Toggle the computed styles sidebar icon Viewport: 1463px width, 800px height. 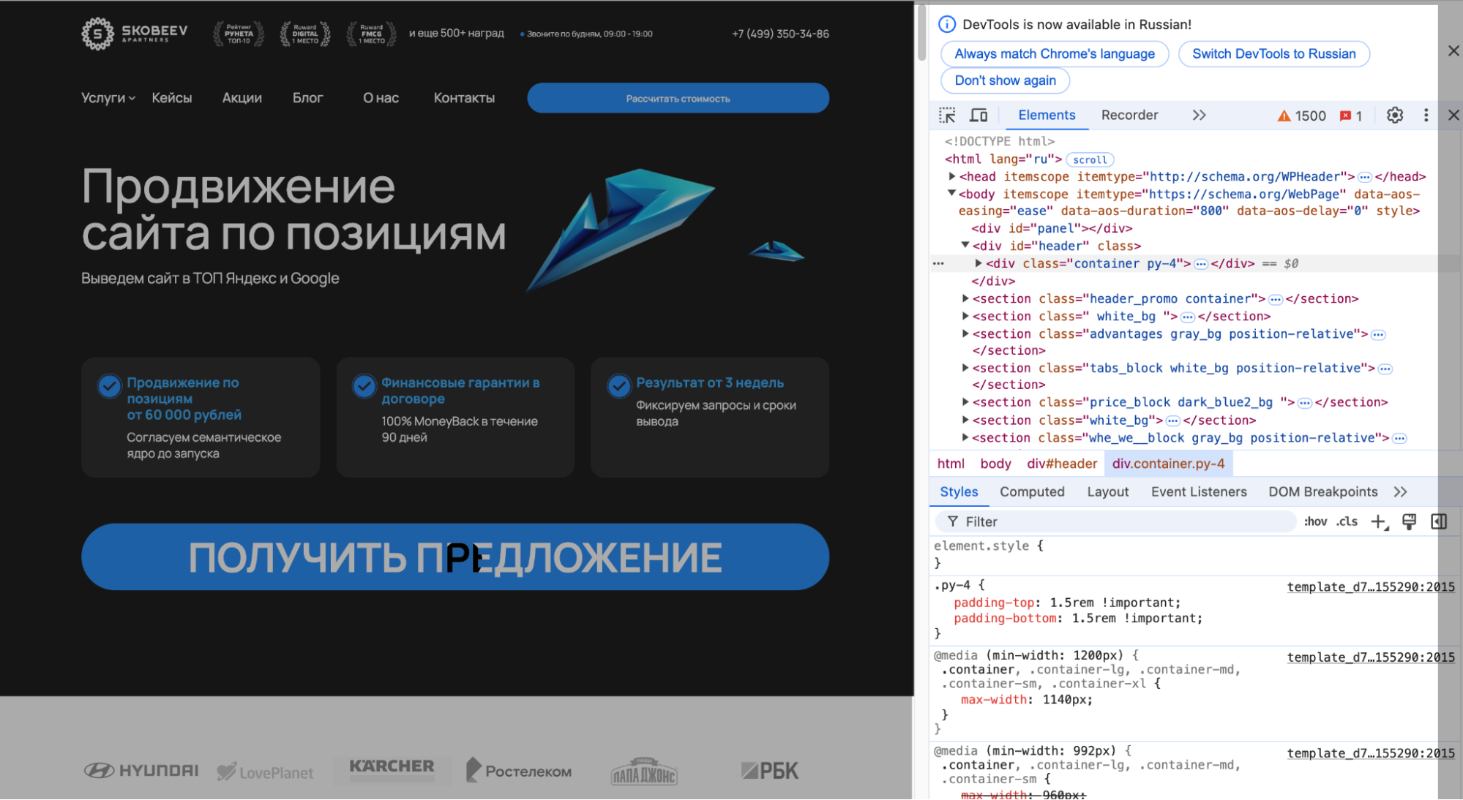[x=1439, y=521]
